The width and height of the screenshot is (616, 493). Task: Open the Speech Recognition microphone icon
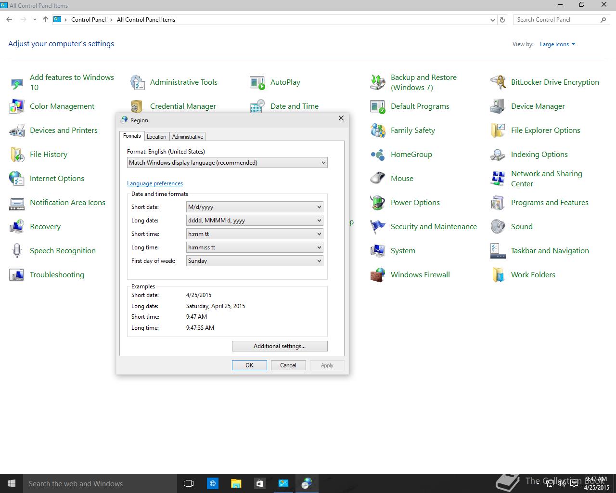17,251
